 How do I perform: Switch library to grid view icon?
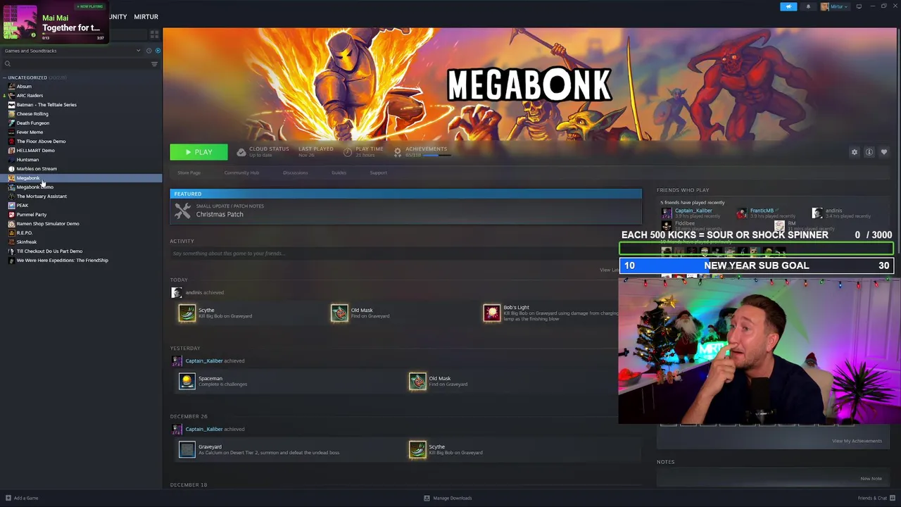tap(154, 34)
